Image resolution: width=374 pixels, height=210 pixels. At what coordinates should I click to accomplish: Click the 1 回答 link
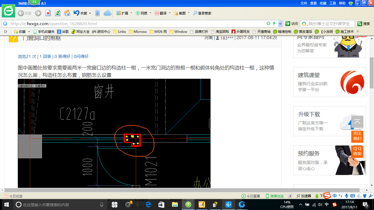point(45,56)
